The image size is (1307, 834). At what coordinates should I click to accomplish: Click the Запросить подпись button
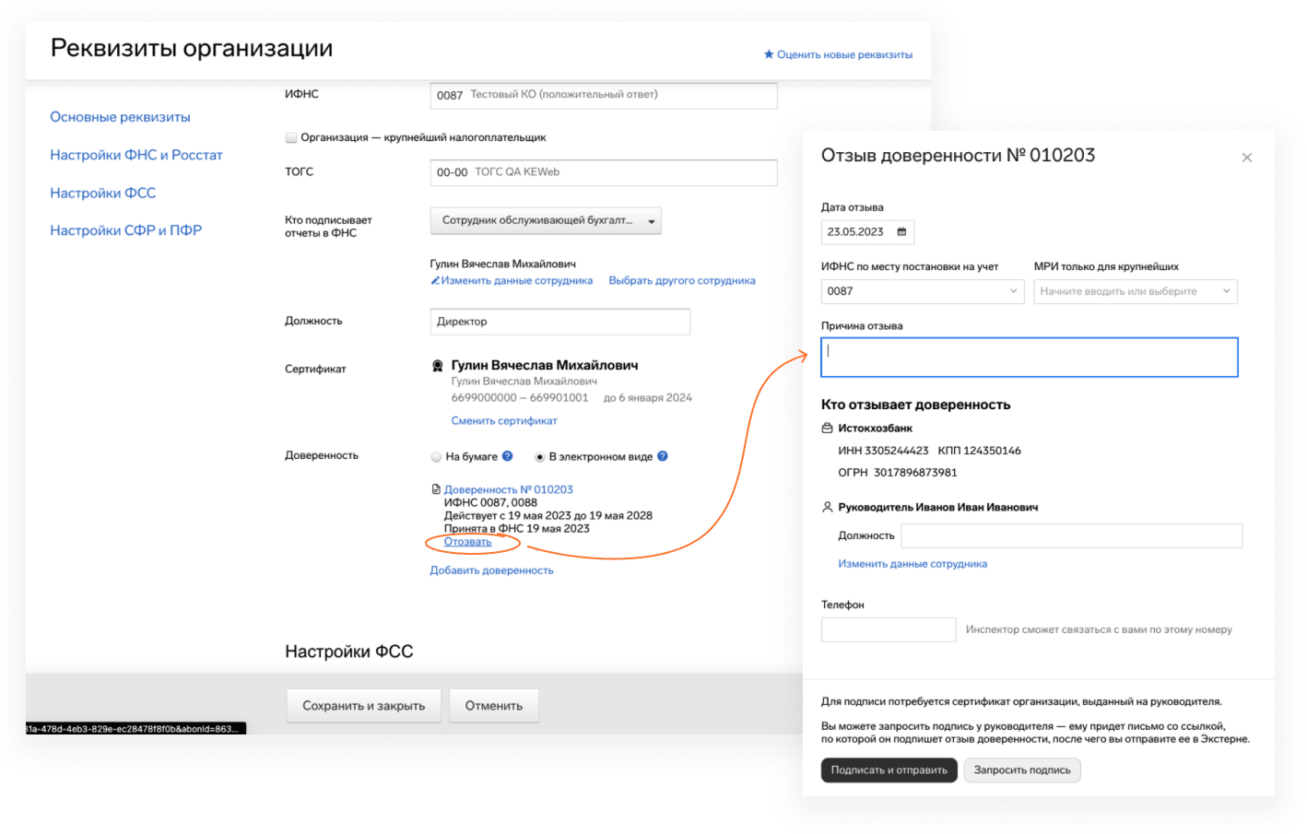[1022, 770]
